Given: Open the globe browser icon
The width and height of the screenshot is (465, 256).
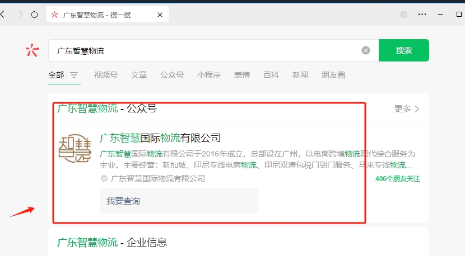Looking at the screenshot, I should pos(403,14).
